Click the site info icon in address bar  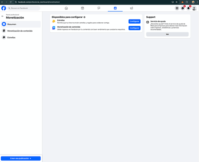pyautogui.click(x=16, y=2)
